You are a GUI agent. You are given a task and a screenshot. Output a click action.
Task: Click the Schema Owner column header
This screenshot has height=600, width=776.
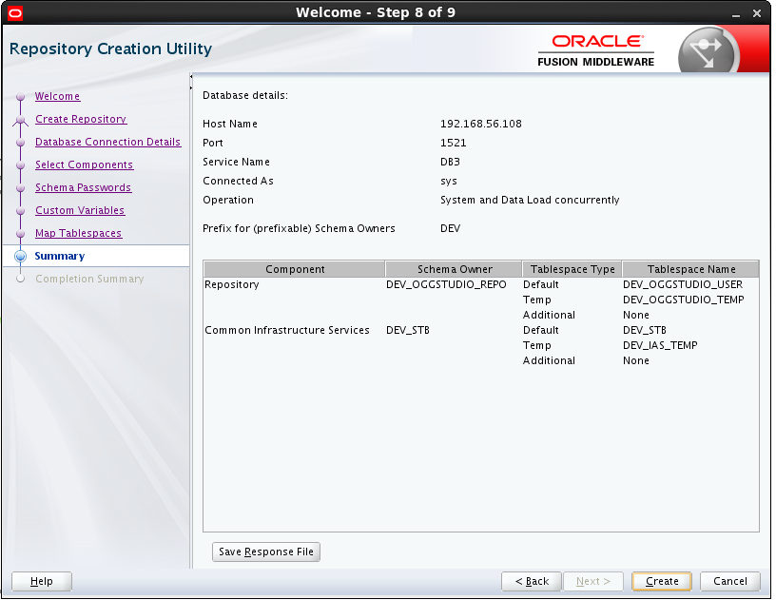click(454, 269)
